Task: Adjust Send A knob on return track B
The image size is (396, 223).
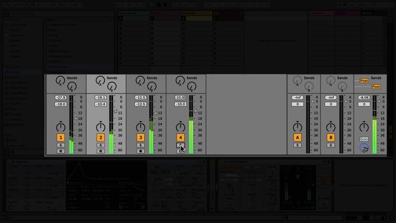Action: point(330,81)
